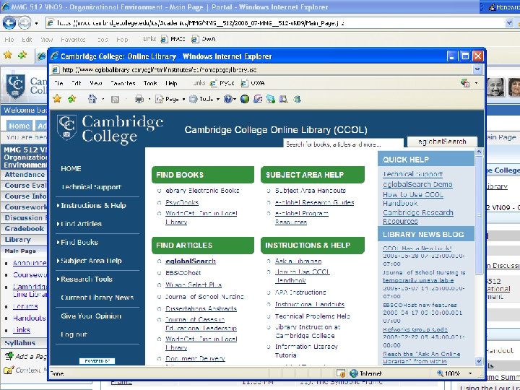This screenshot has width=520, height=390.
Task: Expand Find Books in the left navigation
Action: (x=77, y=242)
